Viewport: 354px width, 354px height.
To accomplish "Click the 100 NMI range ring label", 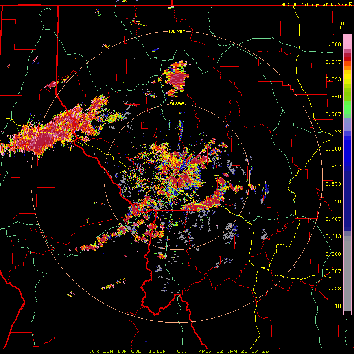I will click(177, 31).
